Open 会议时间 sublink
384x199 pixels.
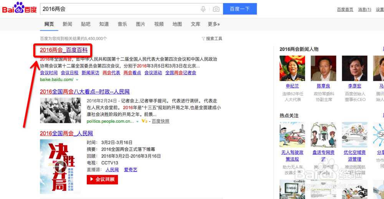coord(49,73)
